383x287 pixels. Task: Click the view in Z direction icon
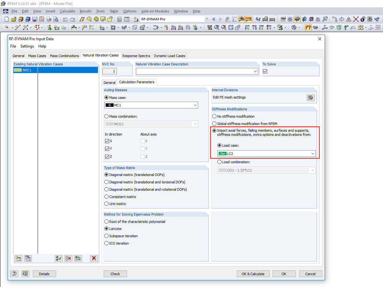click(261, 28)
